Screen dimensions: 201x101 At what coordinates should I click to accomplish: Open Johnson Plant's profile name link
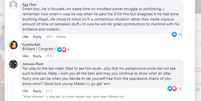(x=33, y=64)
